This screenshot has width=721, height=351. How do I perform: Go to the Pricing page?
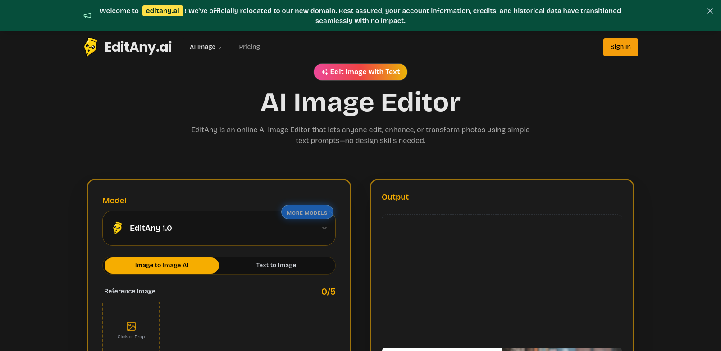[x=249, y=47]
